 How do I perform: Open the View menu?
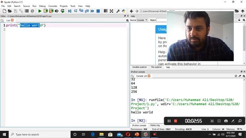click(x=80, y=6)
